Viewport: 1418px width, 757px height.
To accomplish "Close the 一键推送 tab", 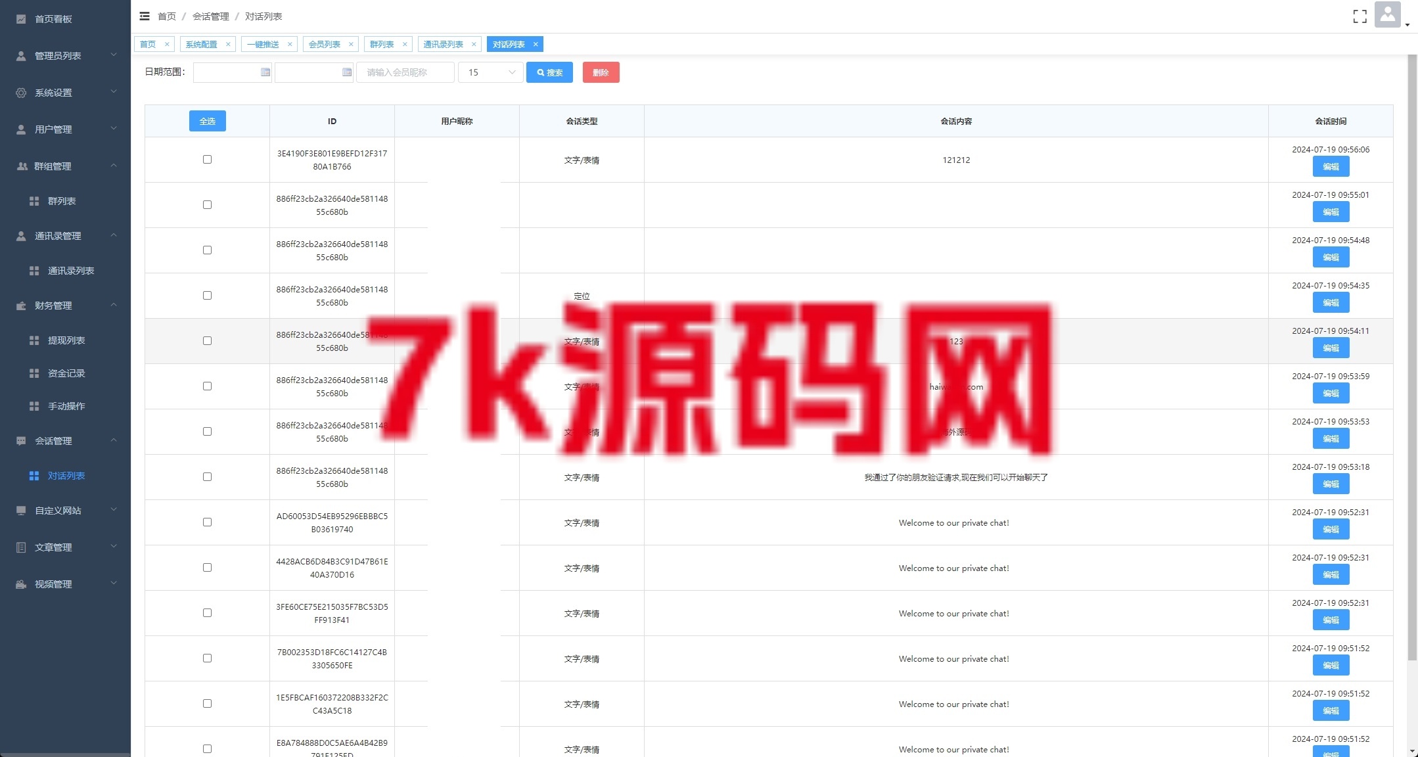I will tap(290, 45).
